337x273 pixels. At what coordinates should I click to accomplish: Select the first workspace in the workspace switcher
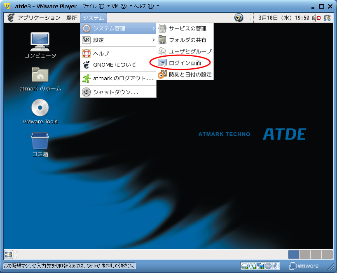tap(294, 254)
